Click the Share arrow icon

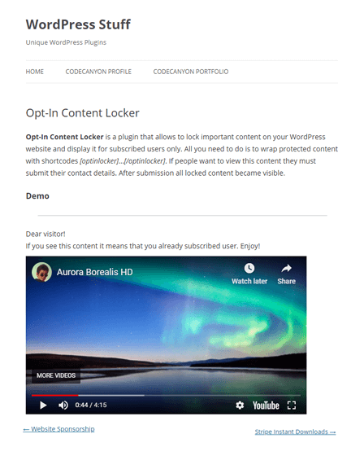click(287, 268)
